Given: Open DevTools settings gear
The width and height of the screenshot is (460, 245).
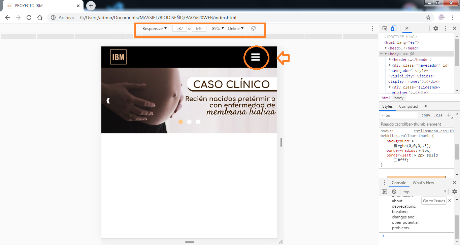Looking at the screenshot, I should coord(436,29).
